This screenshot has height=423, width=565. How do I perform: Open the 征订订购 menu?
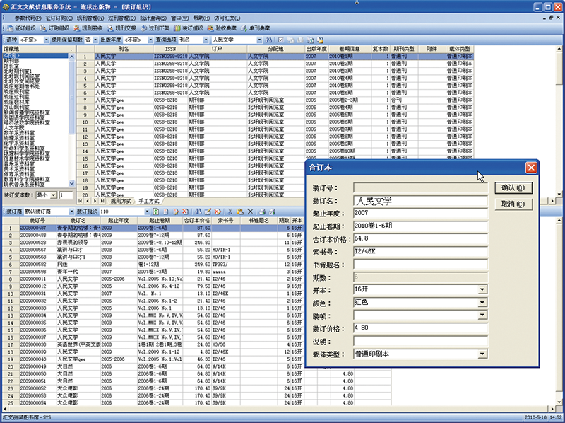59,18
